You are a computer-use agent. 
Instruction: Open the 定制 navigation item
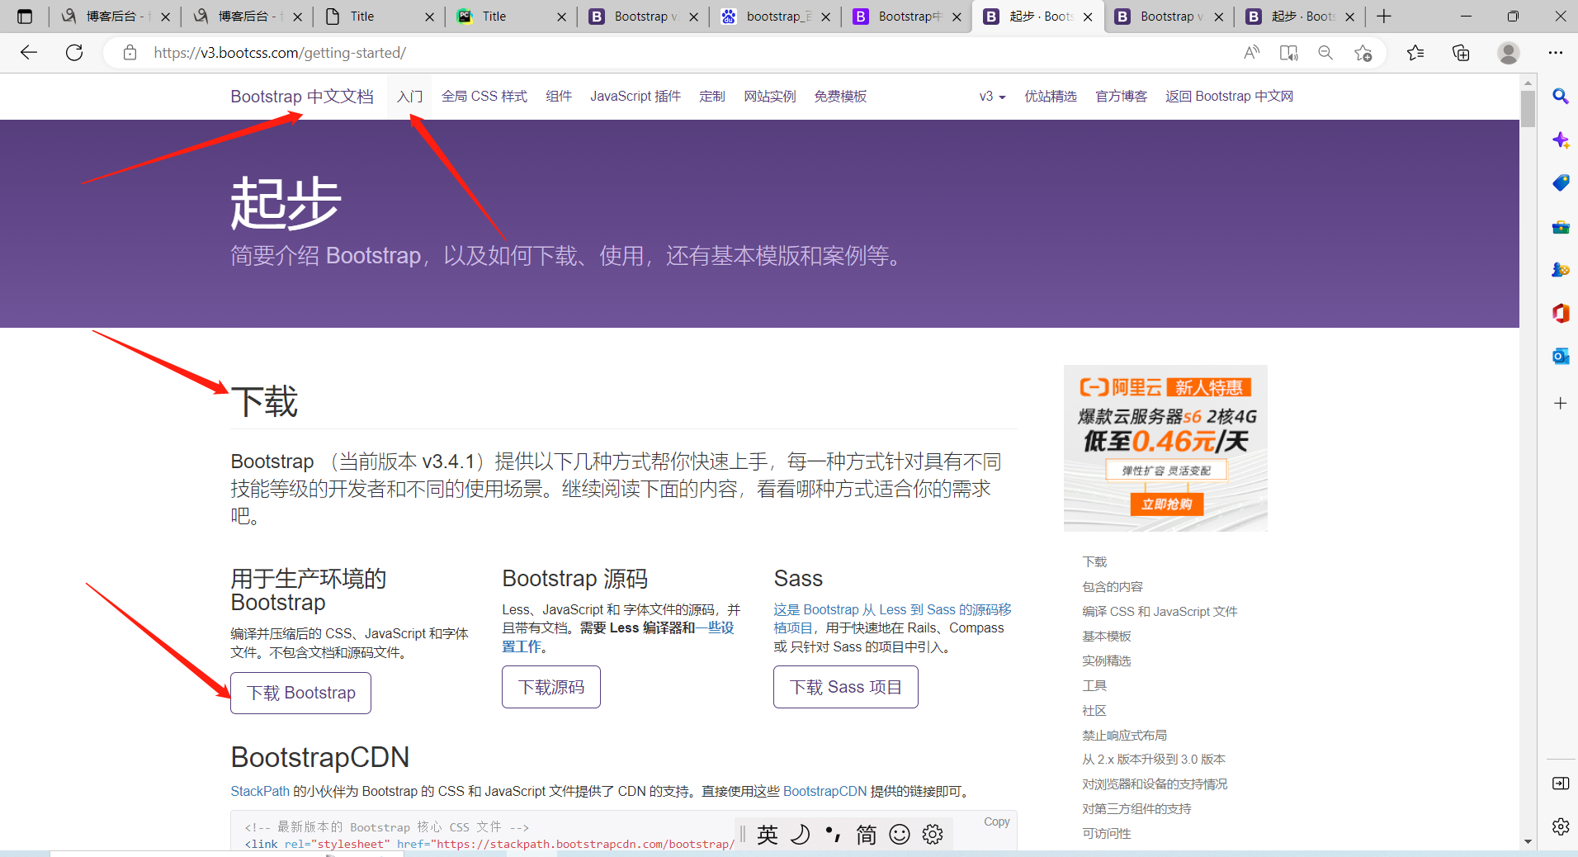point(712,97)
